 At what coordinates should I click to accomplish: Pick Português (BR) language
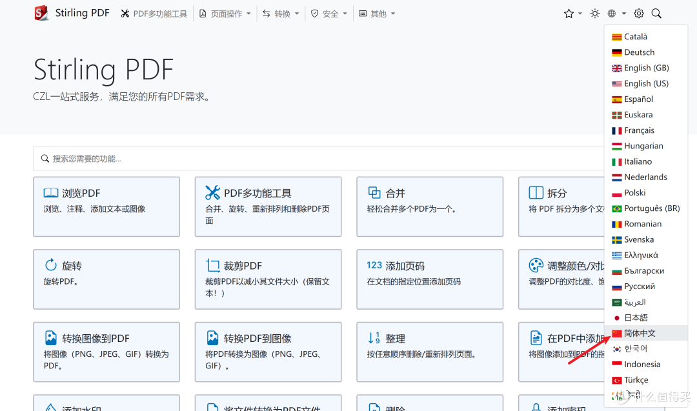pos(645,208)
